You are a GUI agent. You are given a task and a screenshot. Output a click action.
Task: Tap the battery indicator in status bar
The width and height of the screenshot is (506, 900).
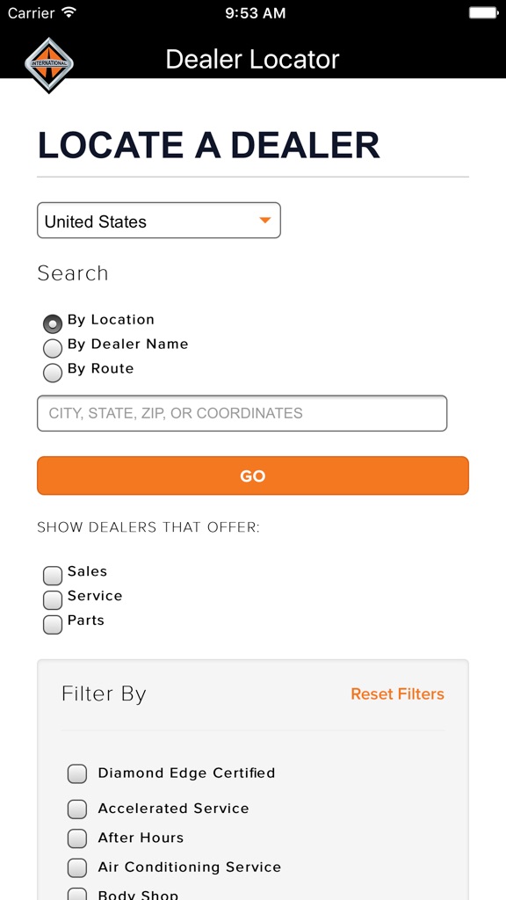coord(481,12)
